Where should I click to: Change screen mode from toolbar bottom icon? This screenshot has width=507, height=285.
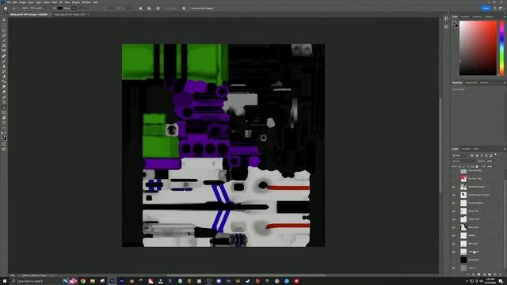pyautogui.click(x=4, y=149)
